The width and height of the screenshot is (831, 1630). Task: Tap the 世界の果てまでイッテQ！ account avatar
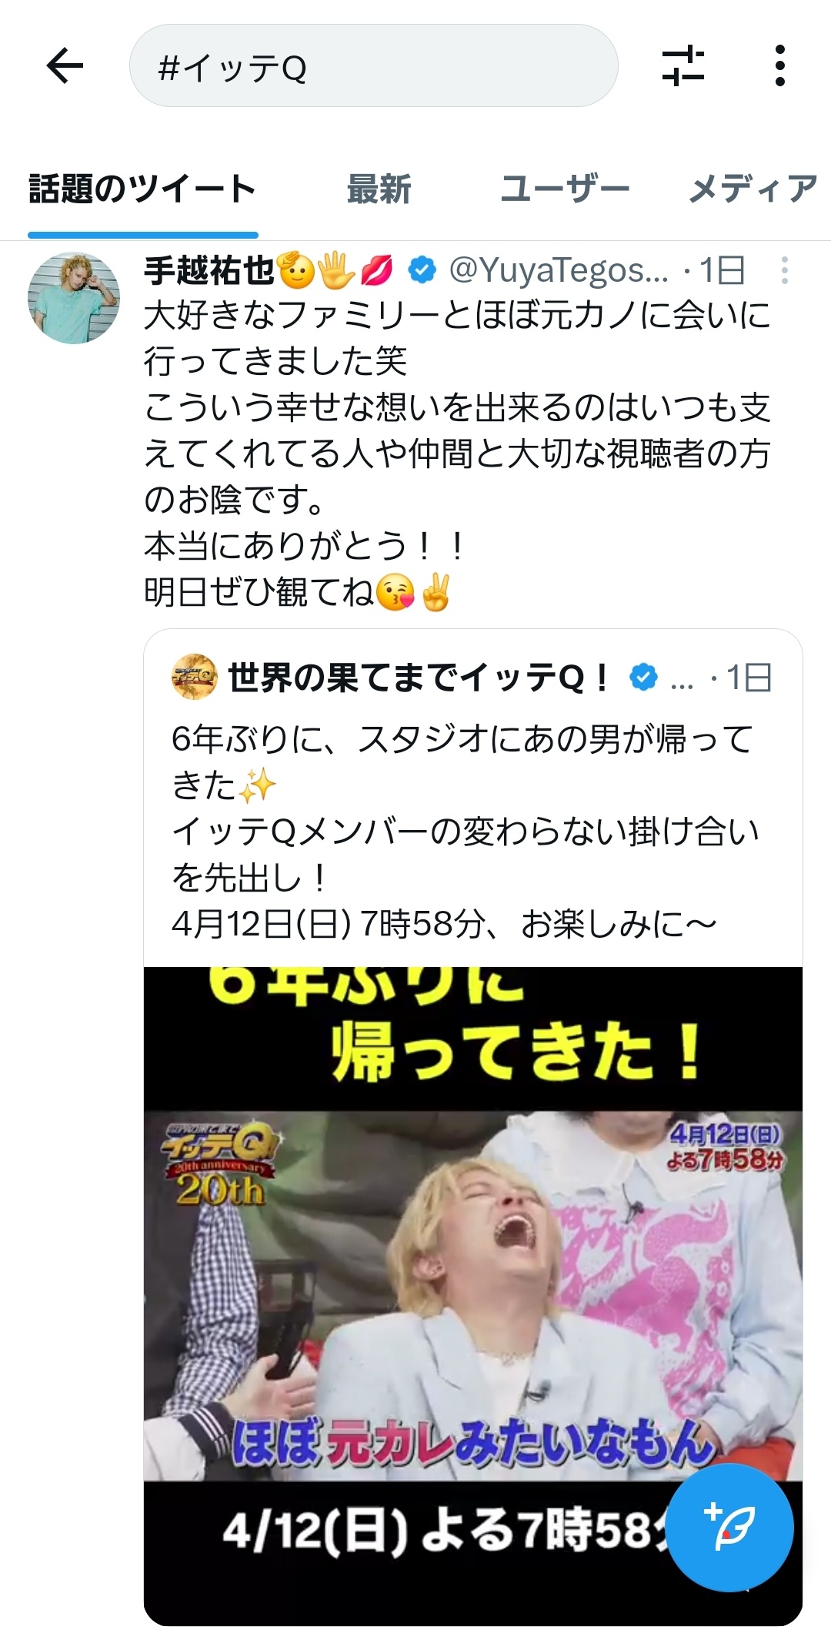194,677
